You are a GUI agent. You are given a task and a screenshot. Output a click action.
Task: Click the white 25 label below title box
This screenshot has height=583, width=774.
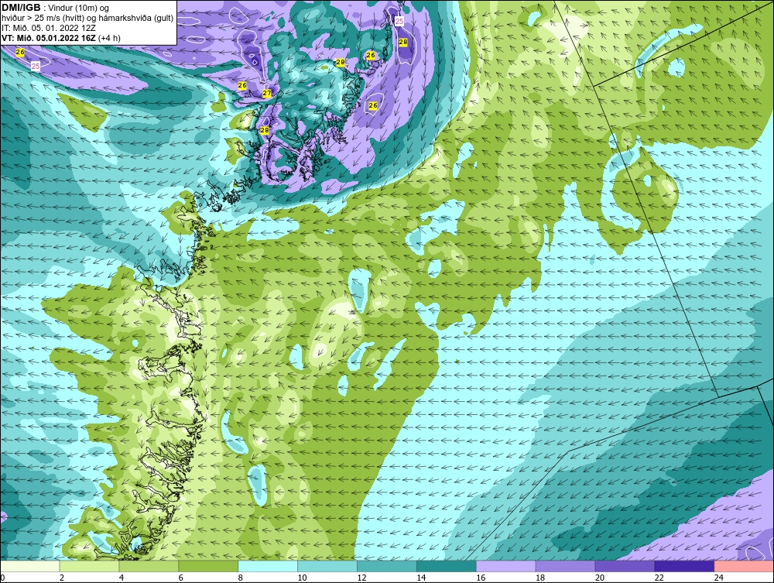coord(36,66)
